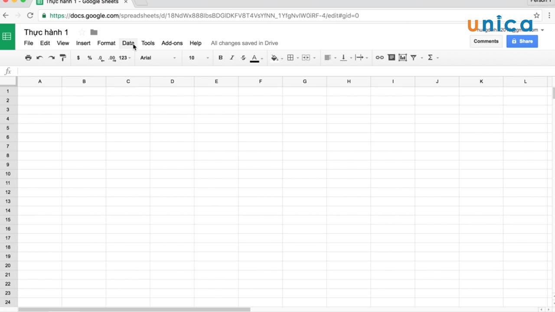Viewport: 555px width, 312px height.
Task: Expand the merge cells dropdown arrow
Action: [314, 58]
